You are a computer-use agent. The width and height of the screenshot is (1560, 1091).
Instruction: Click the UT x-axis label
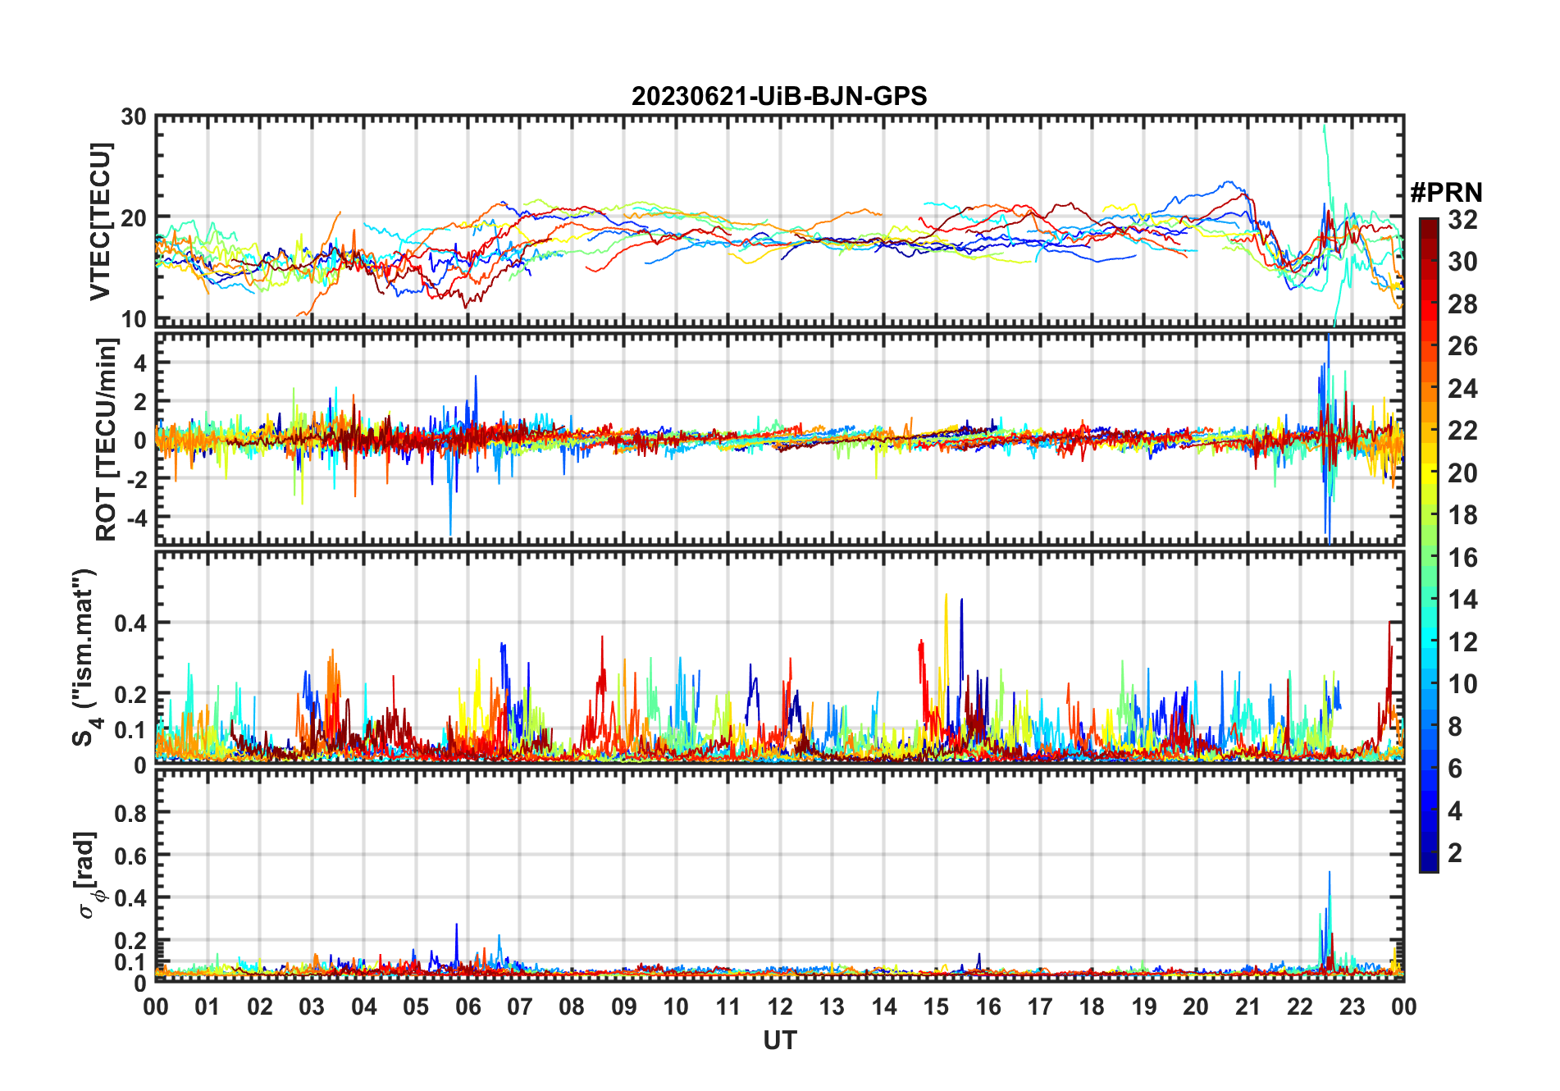click(x=779, y=1041)
